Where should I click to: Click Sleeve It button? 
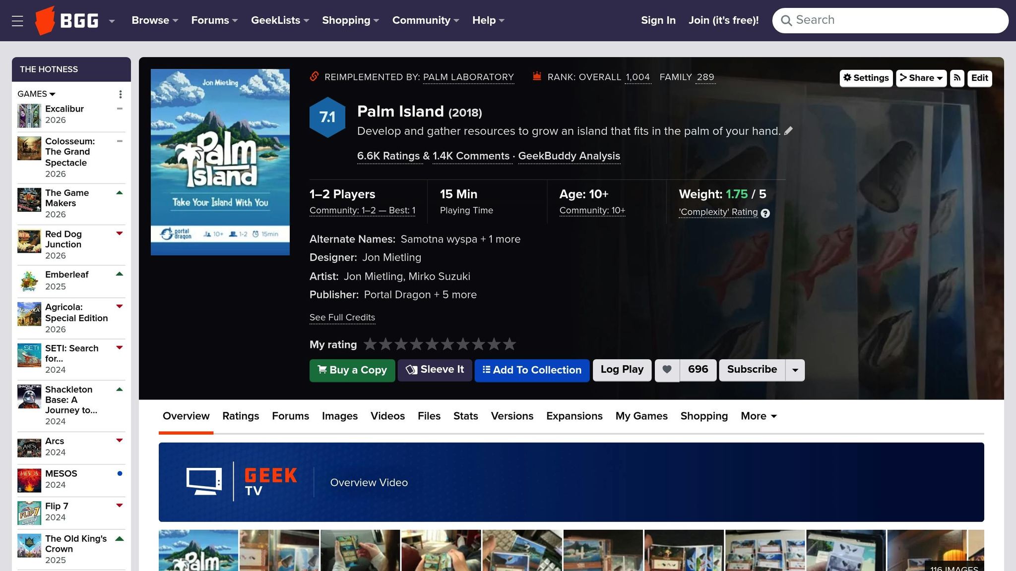[x=435, y=370]
